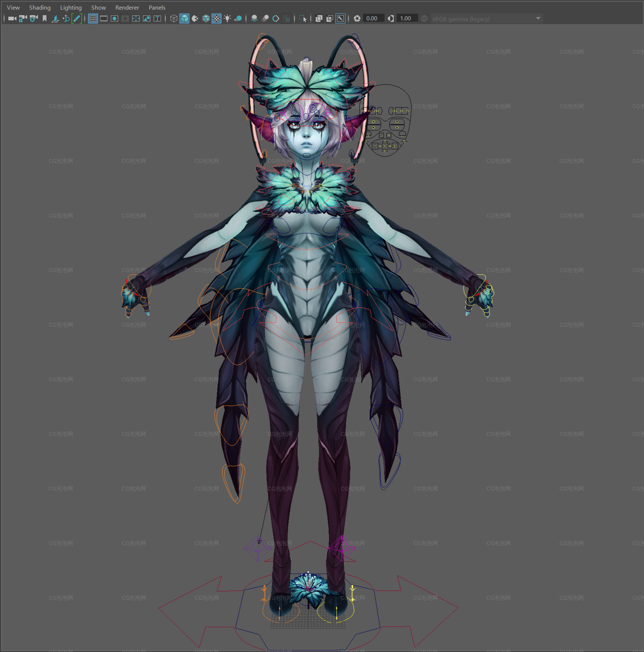Click the Isolate Select icon
The height and width of the screenshot is (652, 644).
(x=303, y=18)
